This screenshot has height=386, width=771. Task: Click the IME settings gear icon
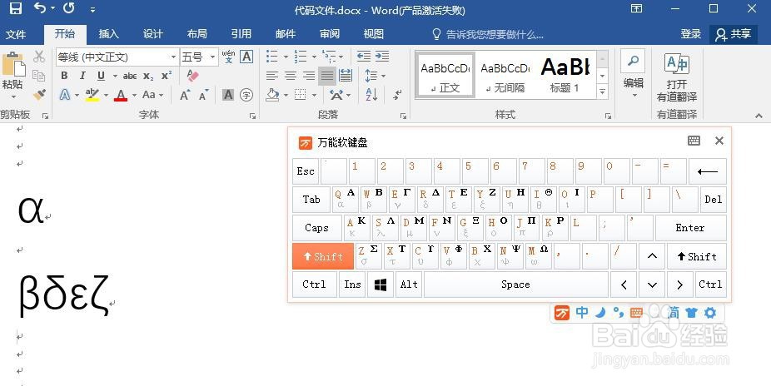point(710,312)
